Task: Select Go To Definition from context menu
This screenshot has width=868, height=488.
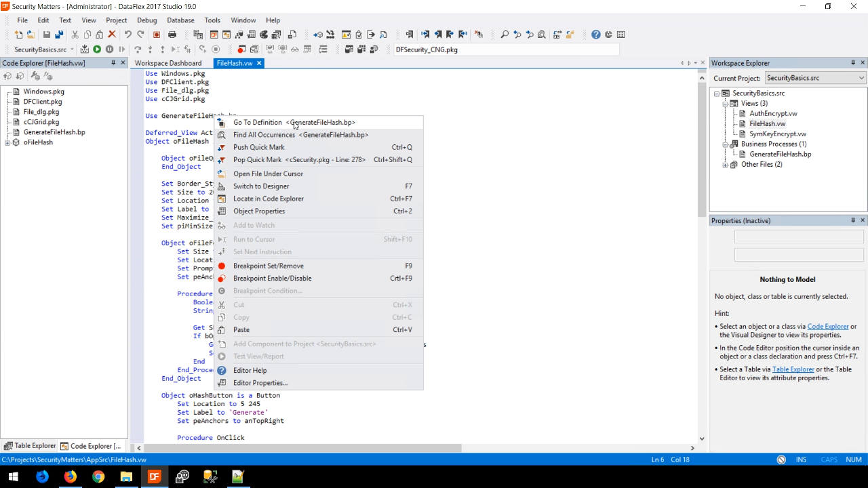Action: tap(258, 123)
